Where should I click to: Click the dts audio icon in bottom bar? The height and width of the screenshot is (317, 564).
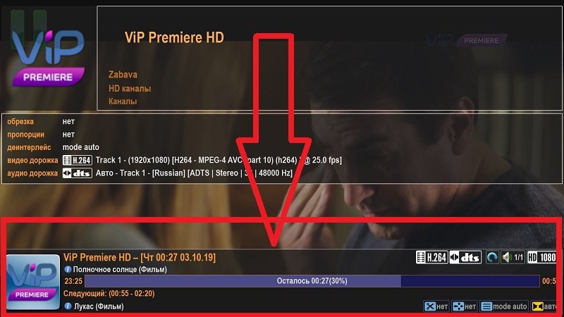click(x=465, y=257)
